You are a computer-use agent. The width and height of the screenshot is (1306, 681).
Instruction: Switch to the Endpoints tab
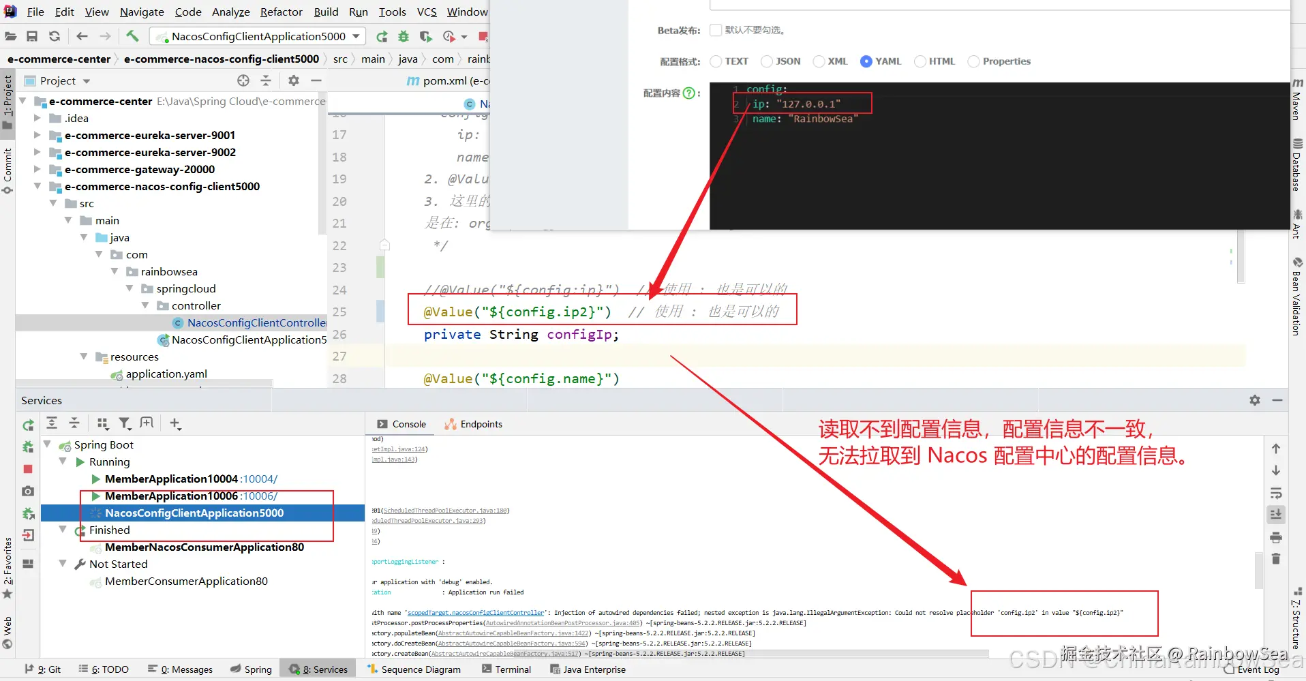(473, 424)
